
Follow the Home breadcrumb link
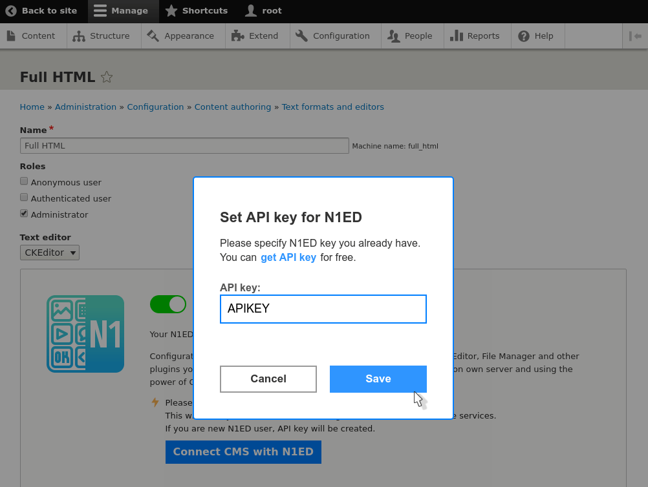pyautogui.click(x=32, y=107)
